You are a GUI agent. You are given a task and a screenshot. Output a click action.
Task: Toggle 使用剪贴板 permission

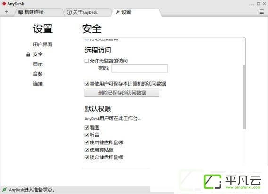pos(87,150)
